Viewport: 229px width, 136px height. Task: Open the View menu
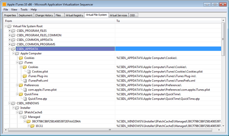(14, 9)
